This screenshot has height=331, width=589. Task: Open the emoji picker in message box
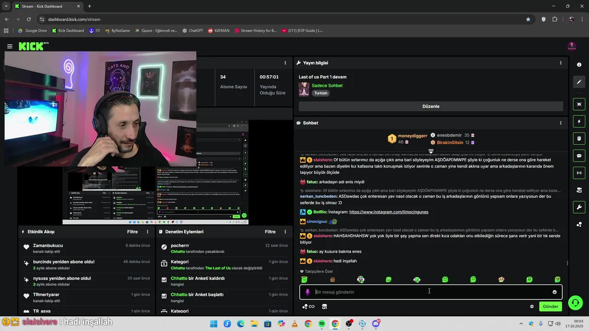(554, 292)
